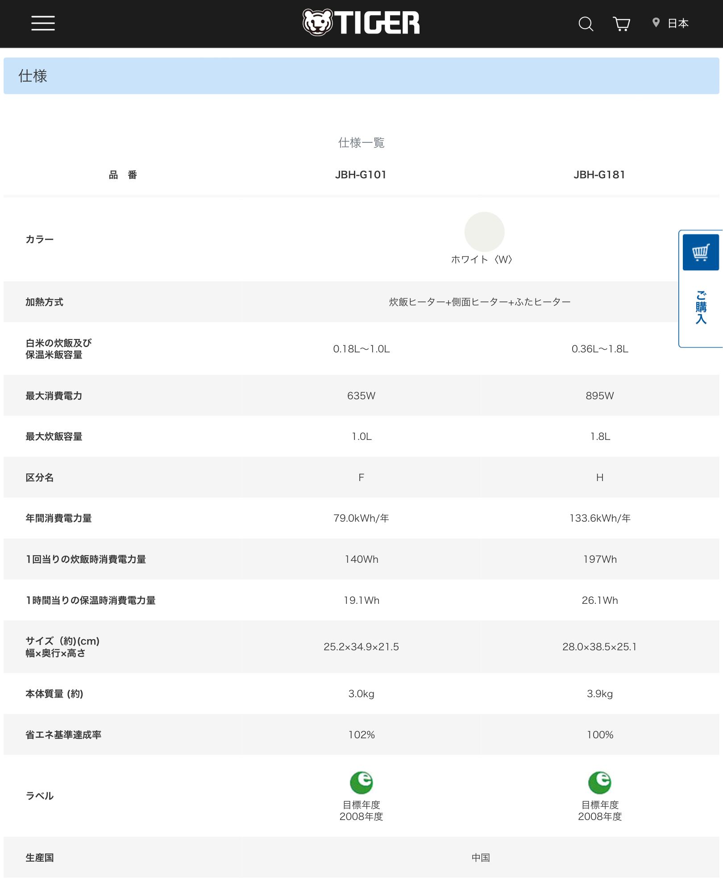Select the white color swatch
723x879 pixels.
point(484,232)
